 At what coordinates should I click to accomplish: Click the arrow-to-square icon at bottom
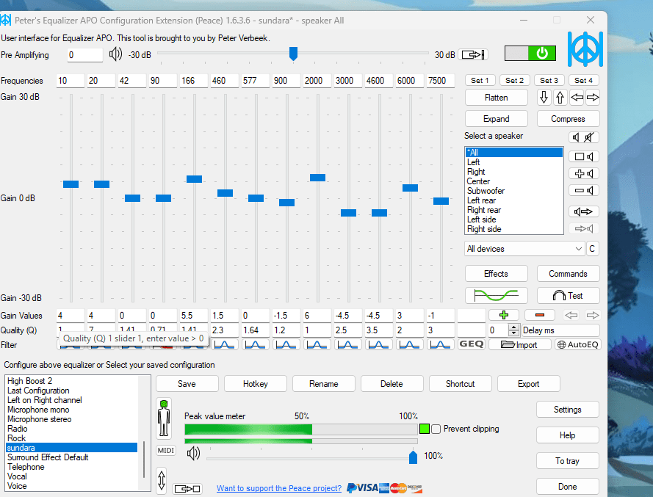187,489
